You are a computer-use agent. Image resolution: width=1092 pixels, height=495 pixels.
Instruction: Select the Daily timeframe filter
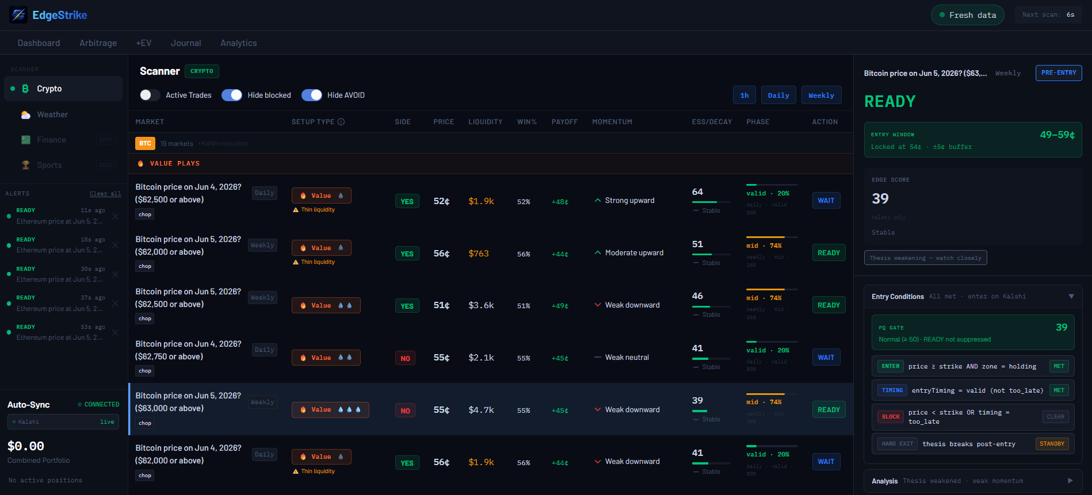[x=778, y=95]
